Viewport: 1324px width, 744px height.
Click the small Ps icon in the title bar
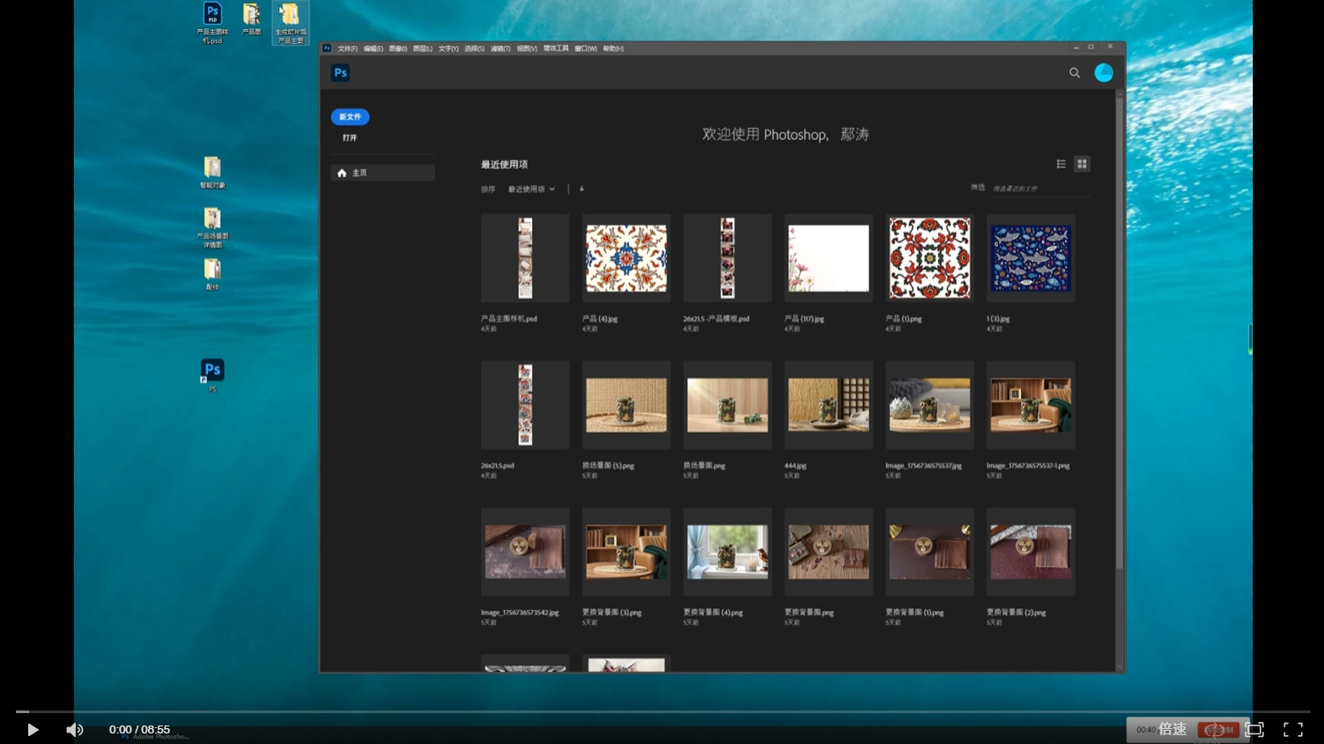point(327,48)
